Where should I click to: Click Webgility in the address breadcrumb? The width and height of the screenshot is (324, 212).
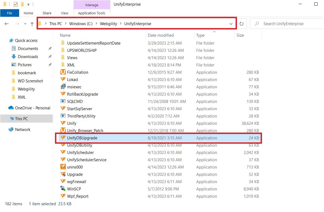click(x=108, y=24)
